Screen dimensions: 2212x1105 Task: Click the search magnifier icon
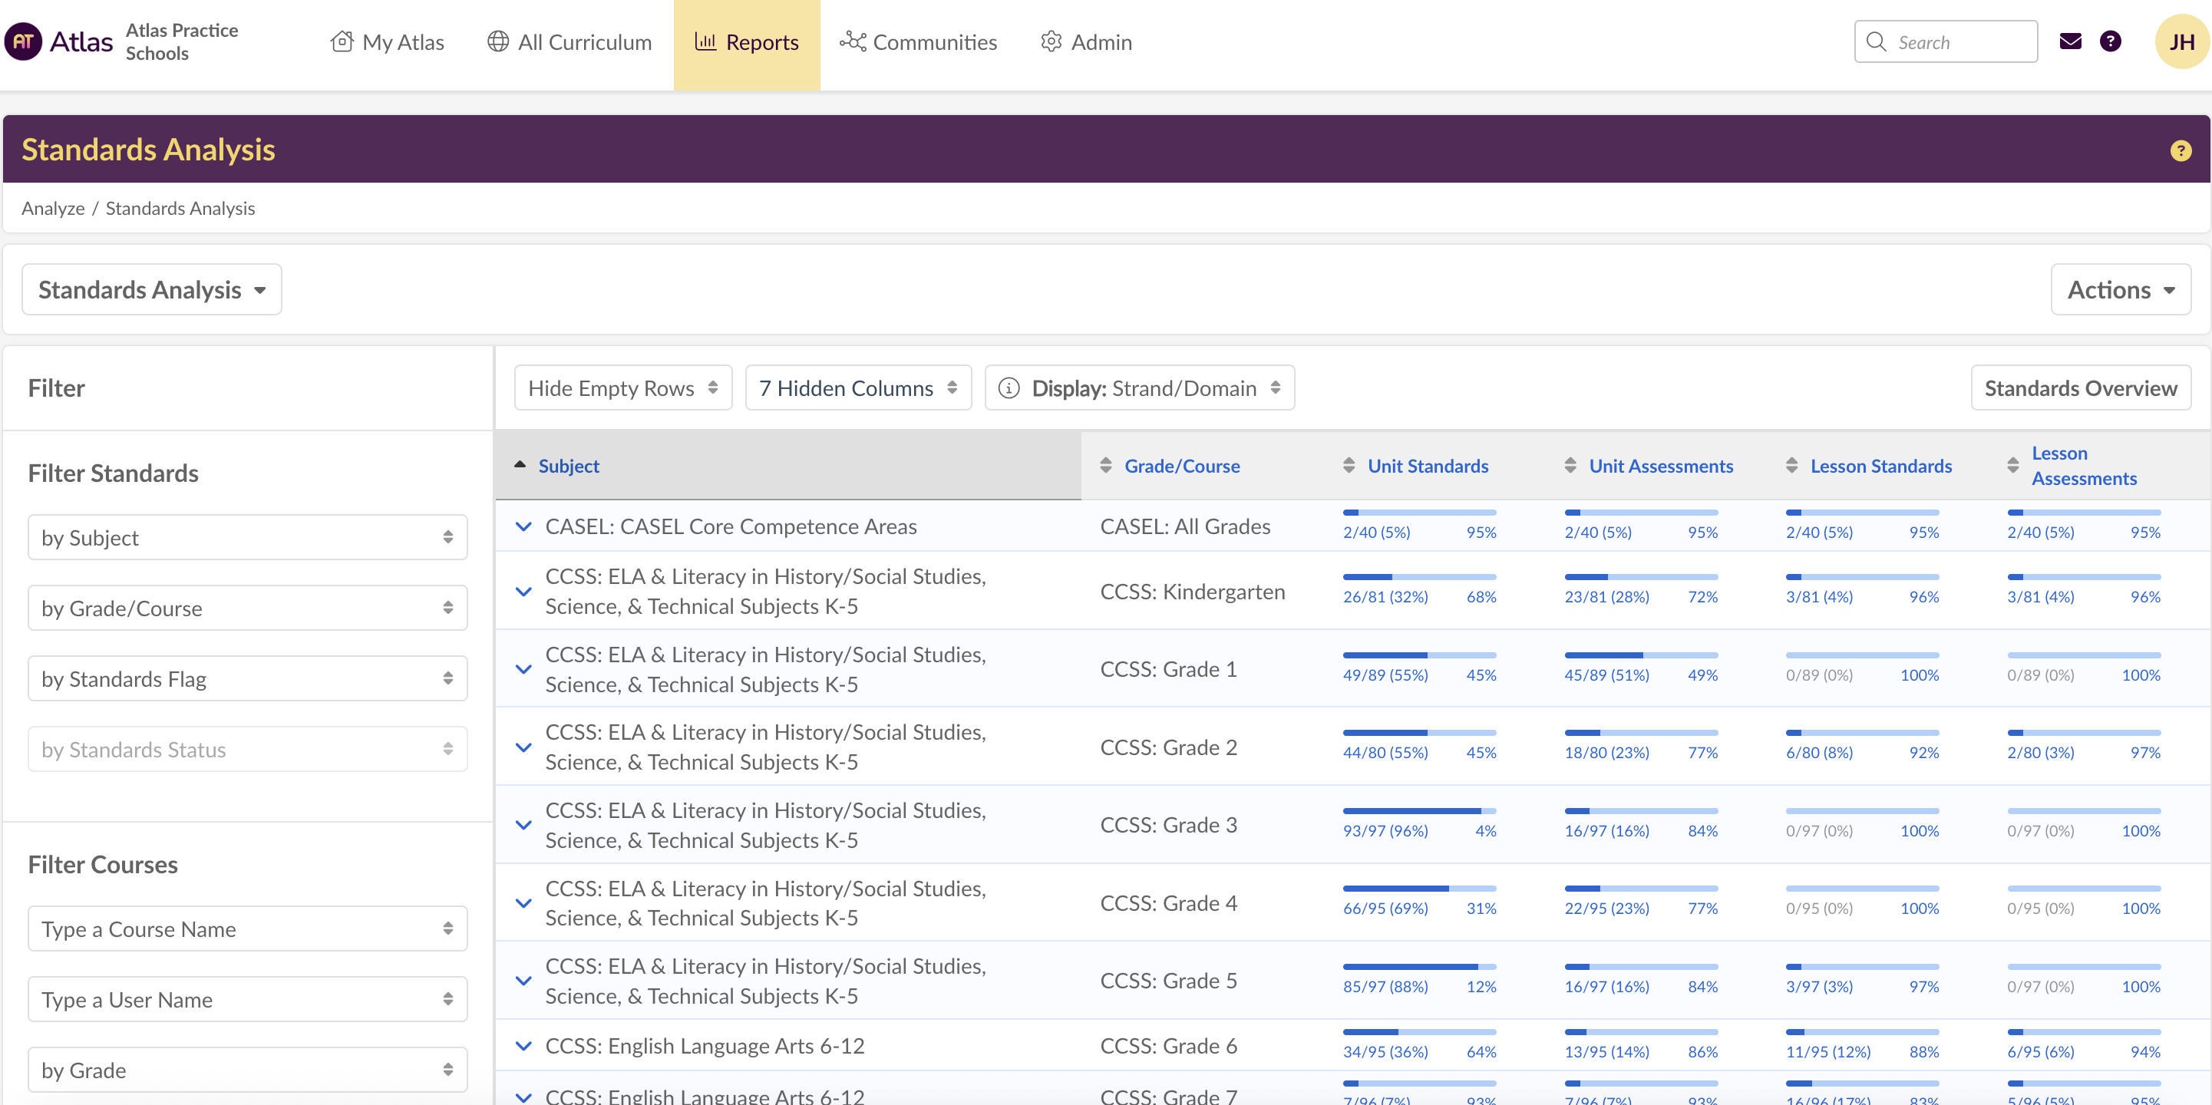click(x=1877, y=42)
